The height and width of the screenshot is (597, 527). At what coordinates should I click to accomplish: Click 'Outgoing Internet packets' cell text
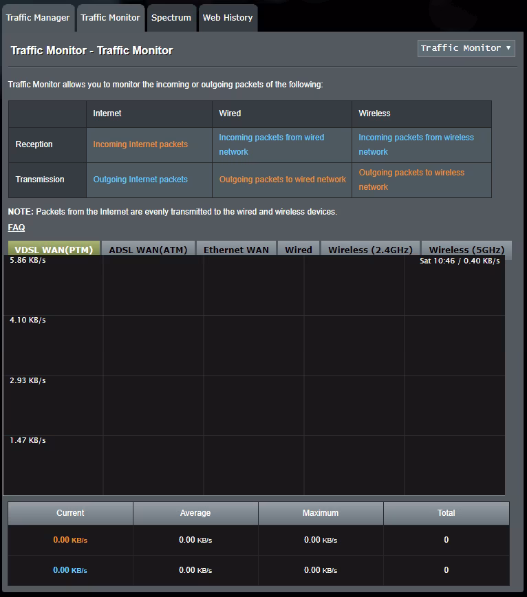click(x=140, y=180)
